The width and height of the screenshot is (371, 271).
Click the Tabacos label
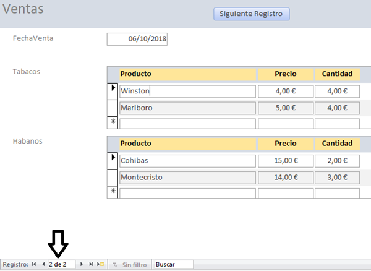coord(26,72)
